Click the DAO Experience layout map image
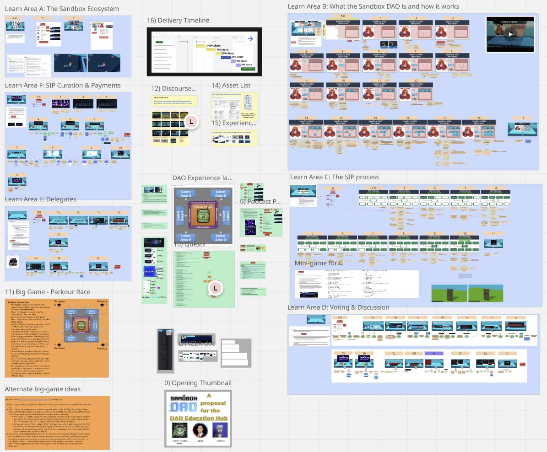 coord(203,215)
